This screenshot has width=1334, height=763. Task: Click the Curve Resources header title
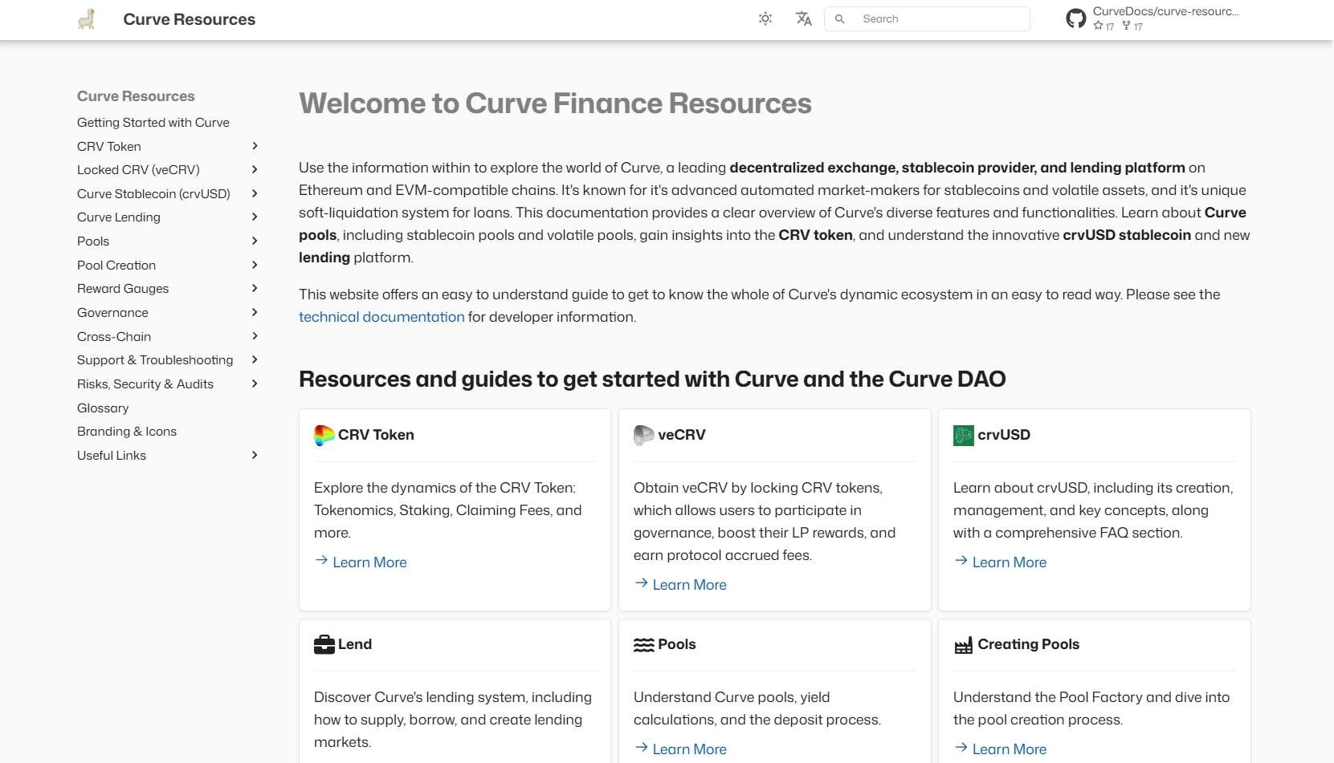[x=190, y=19]
